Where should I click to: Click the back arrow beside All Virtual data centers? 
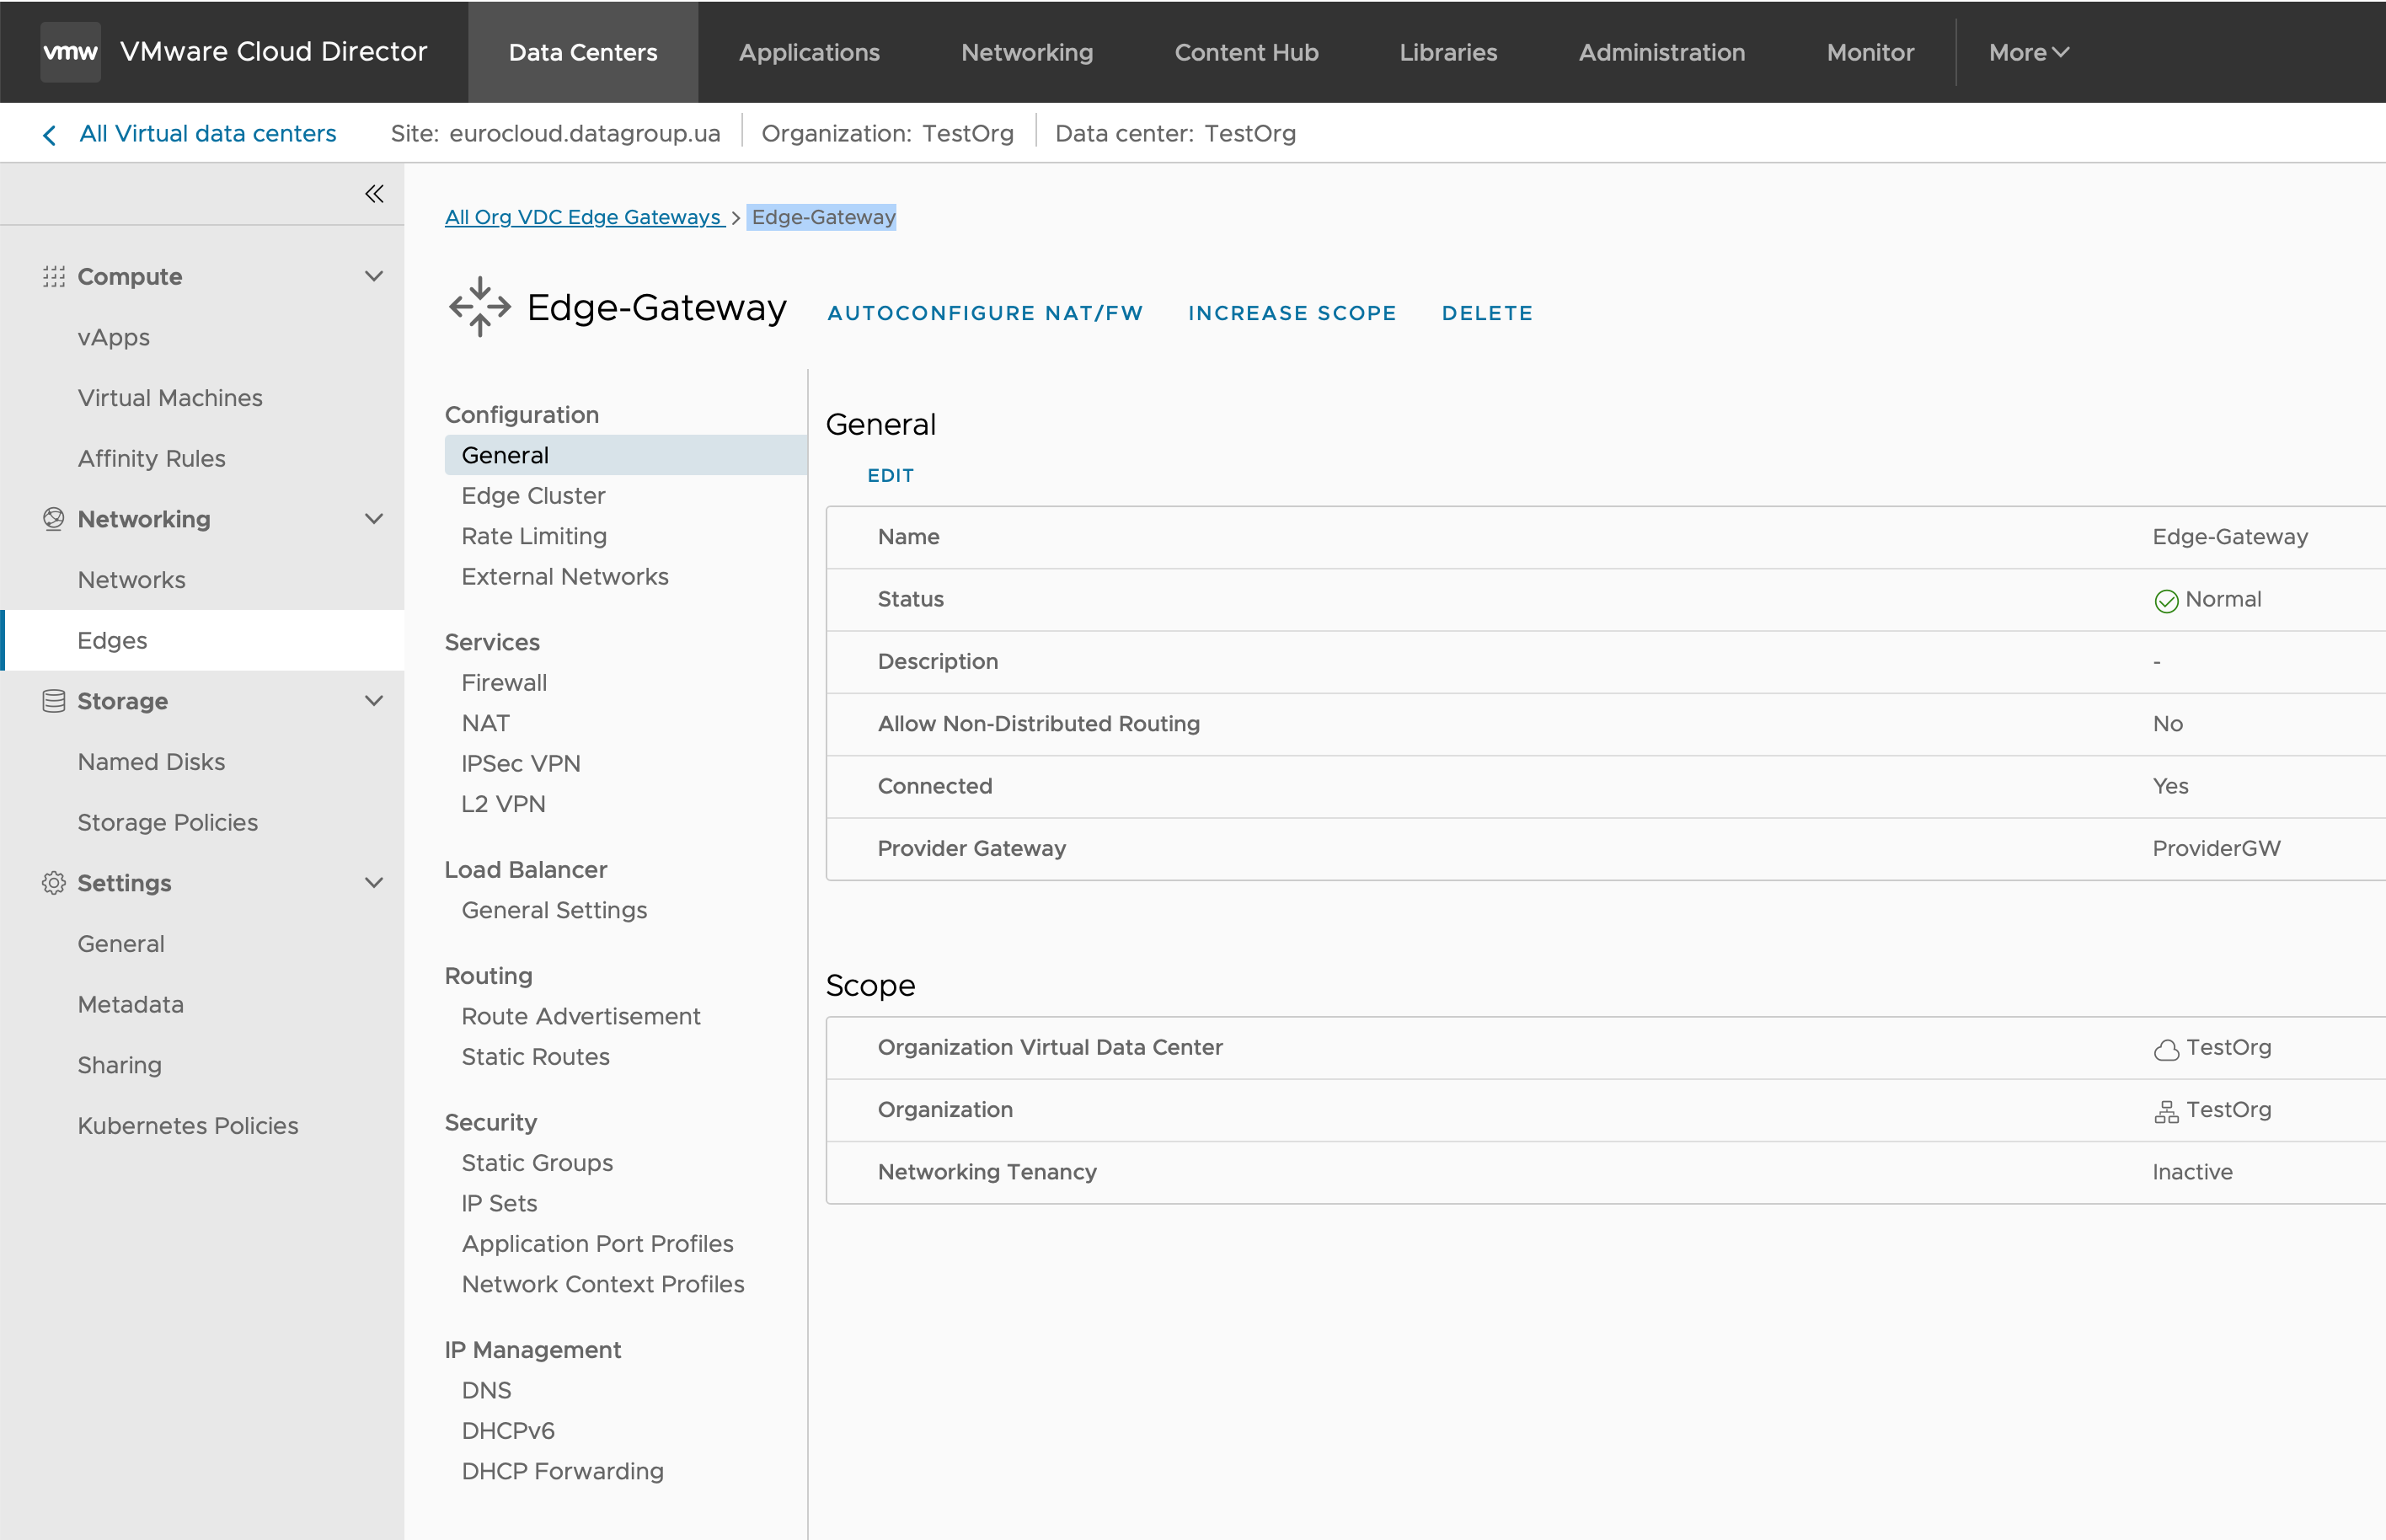click(49, 135)
